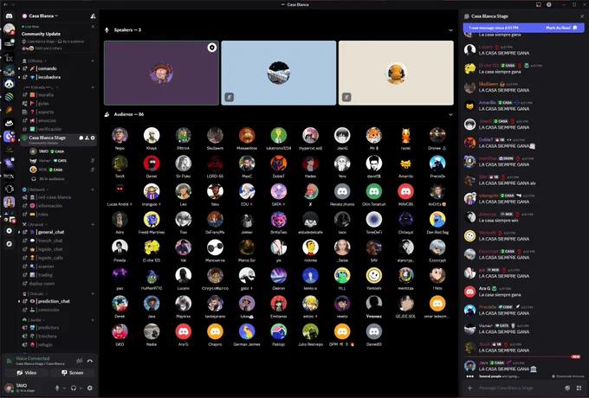Open the Discover compass icon
The width and height of the screenshot is (589, 398).
9,244
